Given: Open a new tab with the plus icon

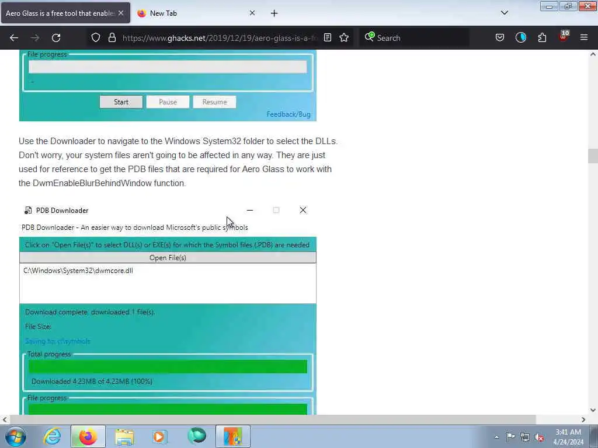Looking at the screenshot, I should pos(274,13).
